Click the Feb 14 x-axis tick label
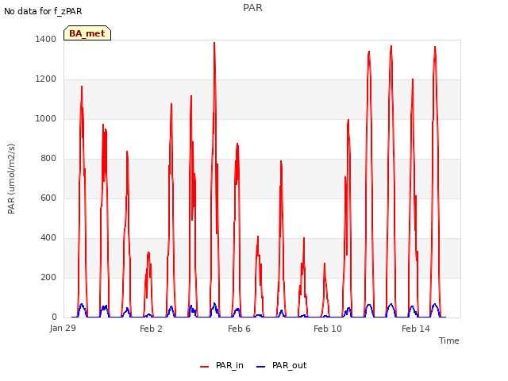 coord(416,329)
